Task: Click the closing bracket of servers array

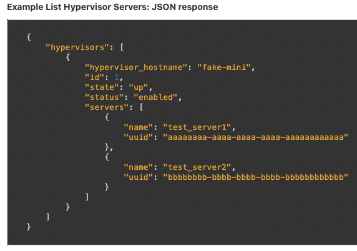Action: 87,197
